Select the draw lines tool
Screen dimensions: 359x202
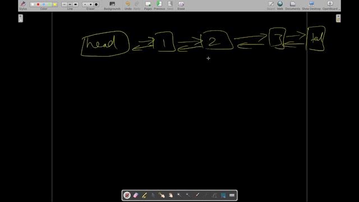click(x=206, y=195)
